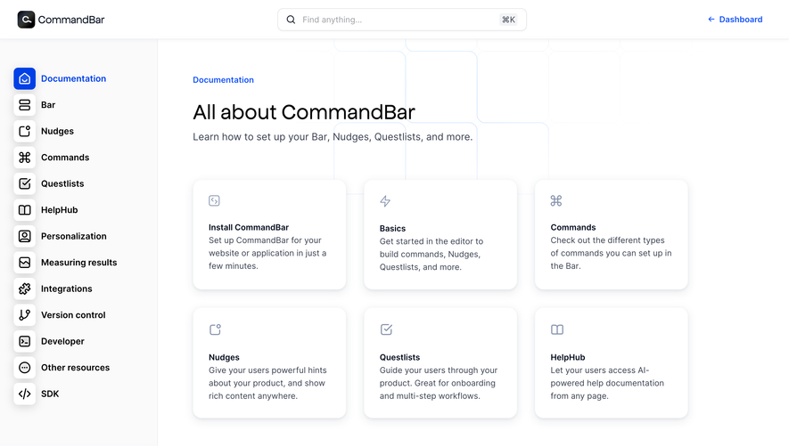
Task: Click the Nudges card icon
Action: tap(215, 329)
